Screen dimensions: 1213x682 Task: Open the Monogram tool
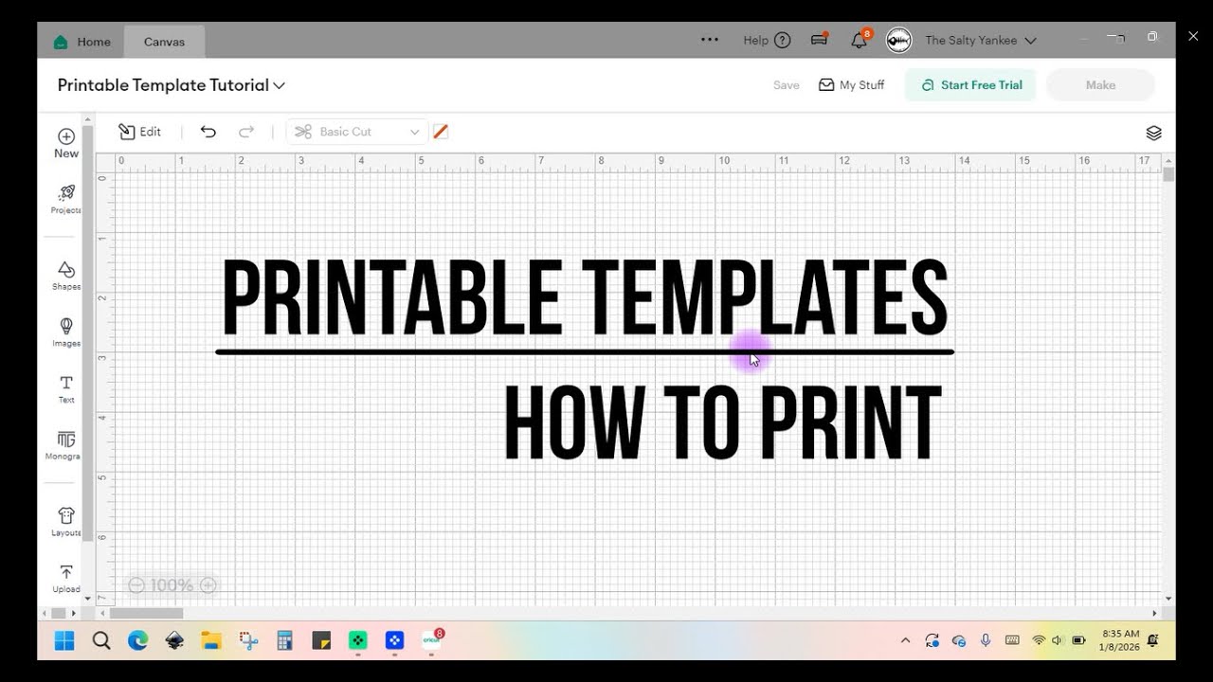click(66, 445)
